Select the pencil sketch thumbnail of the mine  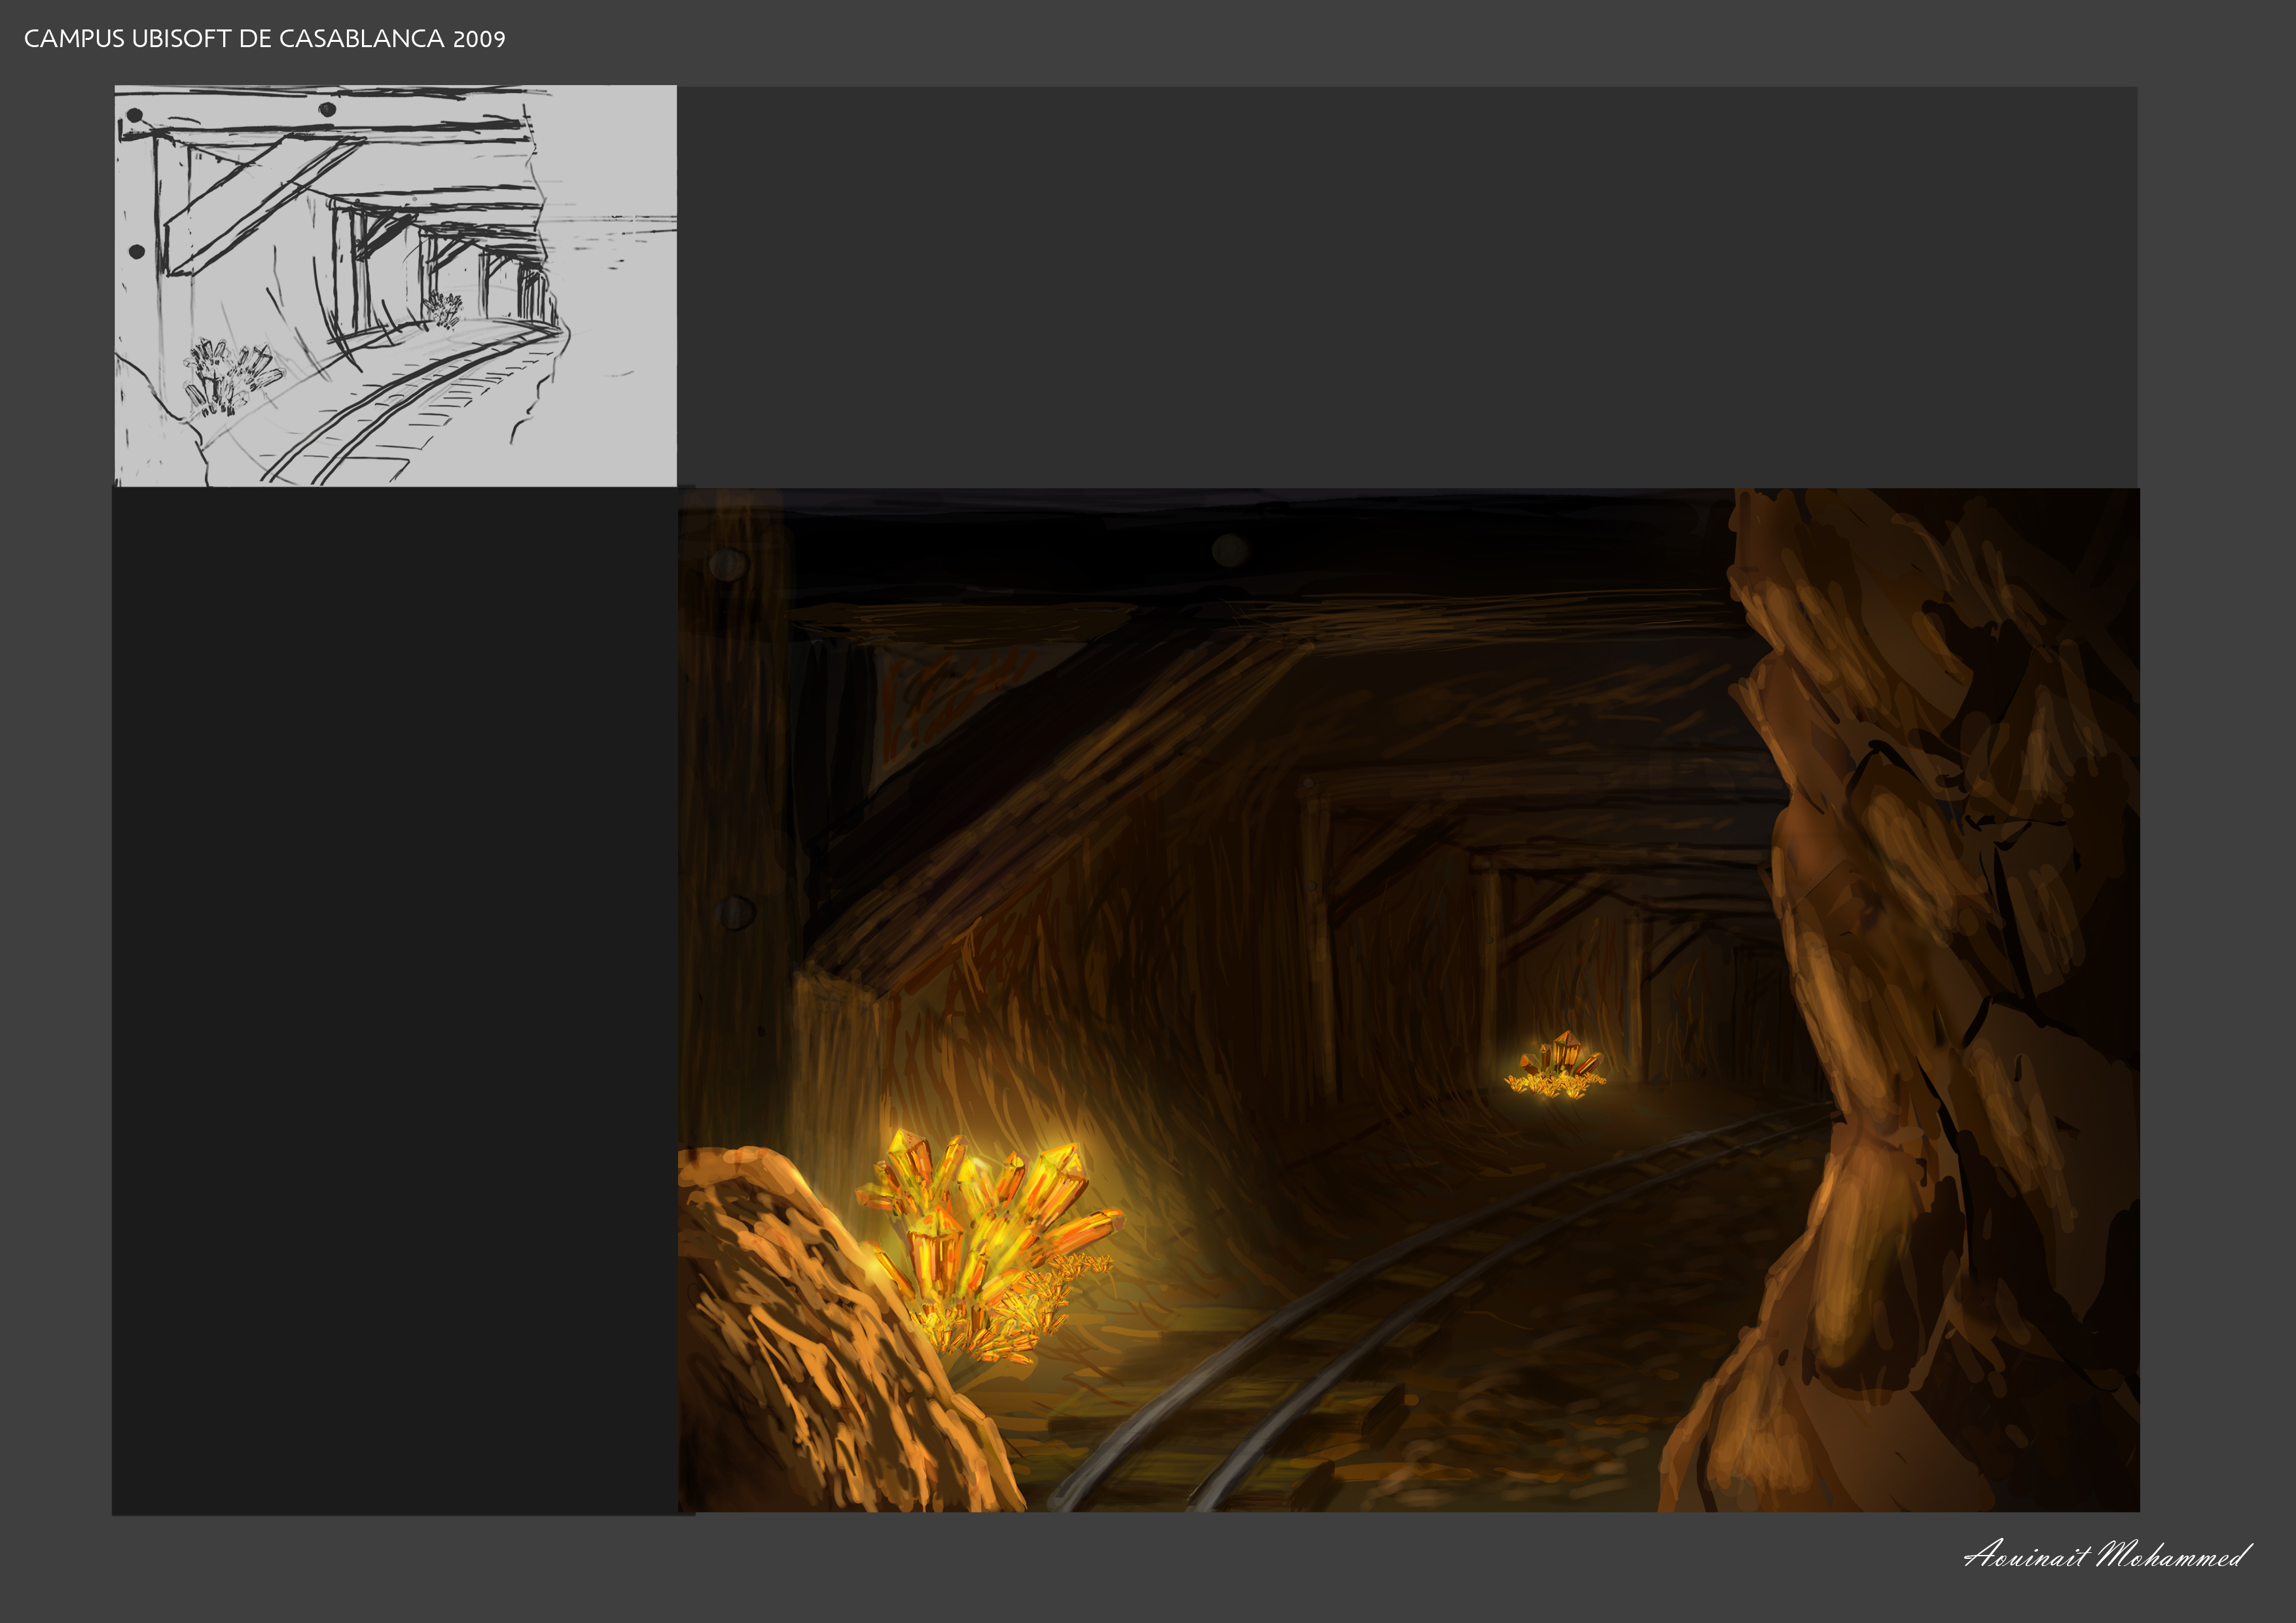(x=395, y=285)
